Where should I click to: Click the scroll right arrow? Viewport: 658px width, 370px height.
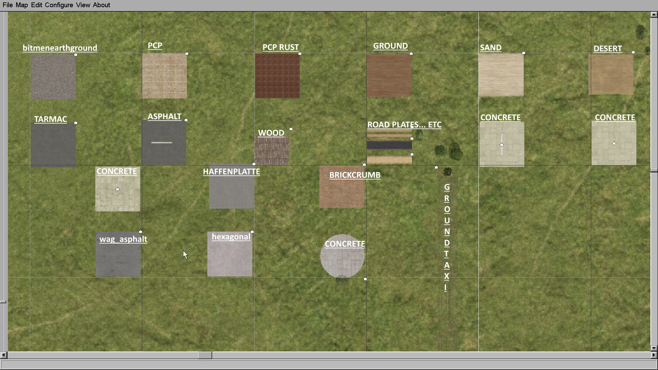pos(654,355)
